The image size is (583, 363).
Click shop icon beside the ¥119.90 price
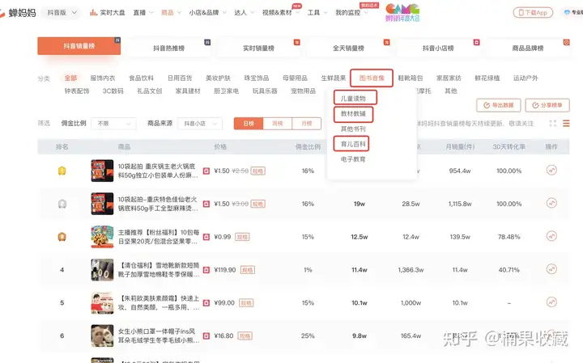(206, 270)
